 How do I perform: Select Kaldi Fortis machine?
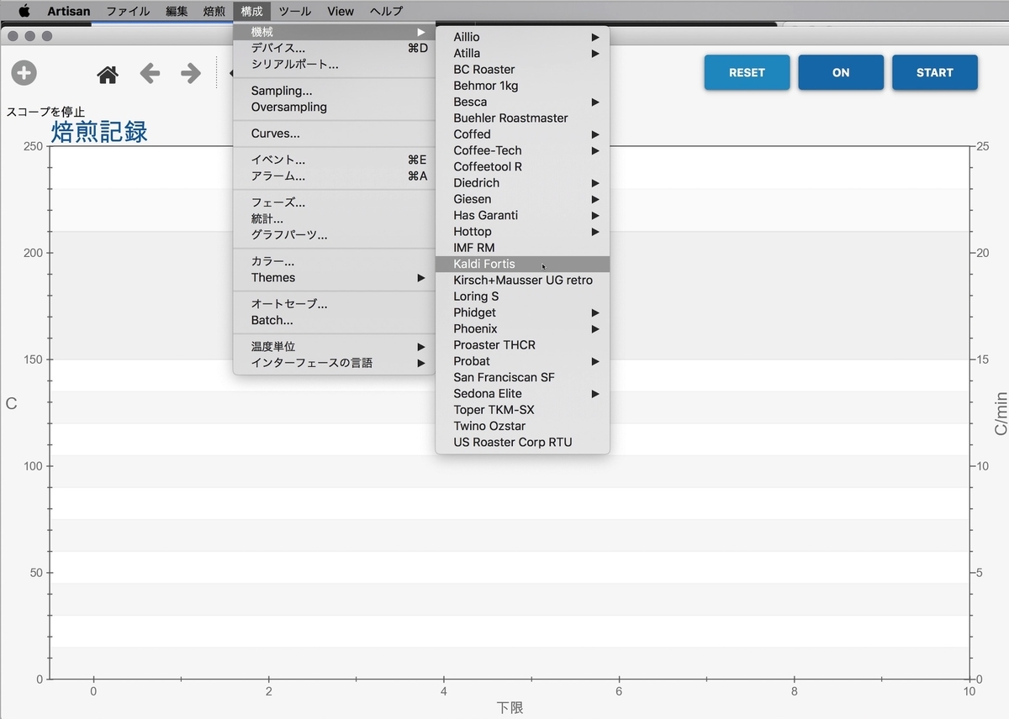[x=523, y=264]
